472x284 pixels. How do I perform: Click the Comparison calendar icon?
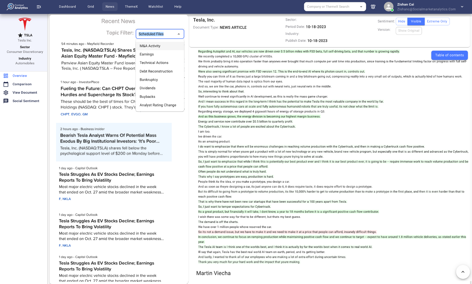(x=6, y=84)
